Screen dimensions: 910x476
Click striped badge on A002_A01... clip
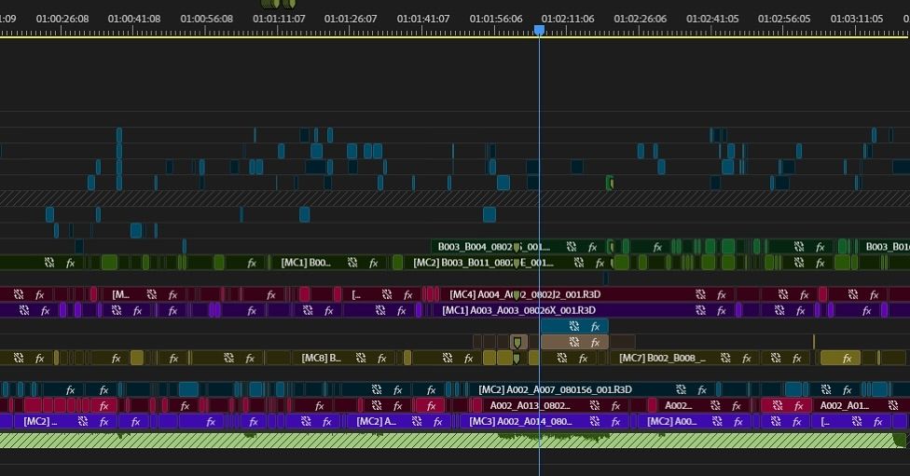[892, 406]
